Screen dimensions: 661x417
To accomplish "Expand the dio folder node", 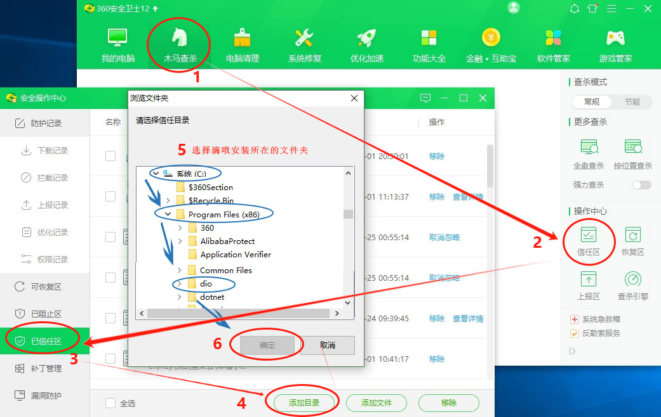I will [x=180, y=284].
